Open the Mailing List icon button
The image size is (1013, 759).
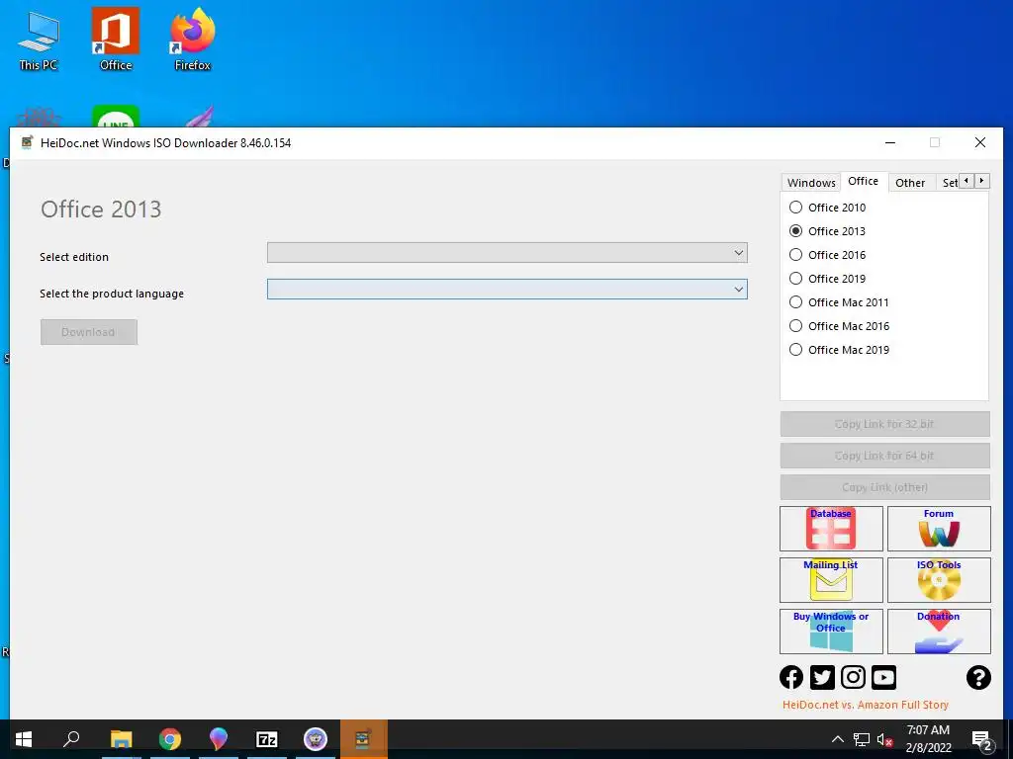tap(831, 579)
